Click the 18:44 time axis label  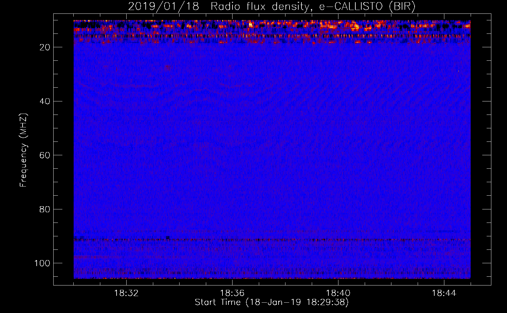444,293
